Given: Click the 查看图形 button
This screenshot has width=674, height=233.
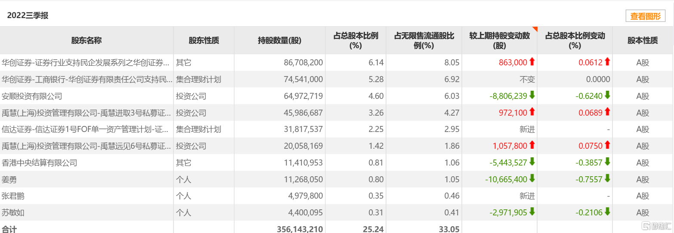Looking at the screenshot, I should tap(645, 16).
